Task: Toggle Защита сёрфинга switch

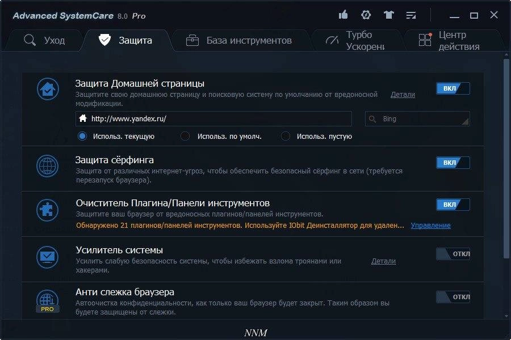Action: (453, 163)
